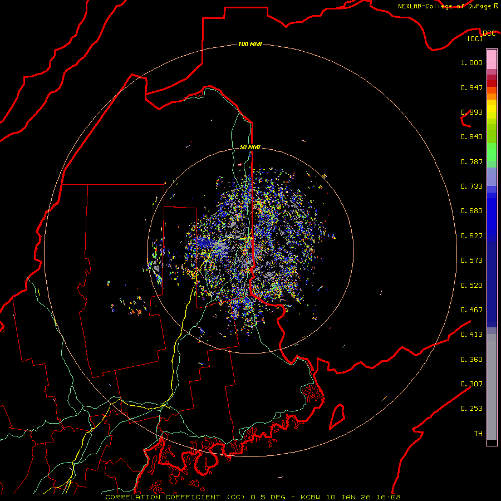Click the 100 NMI range ring label
Viewport: 501px width, 501px height.
250,44
